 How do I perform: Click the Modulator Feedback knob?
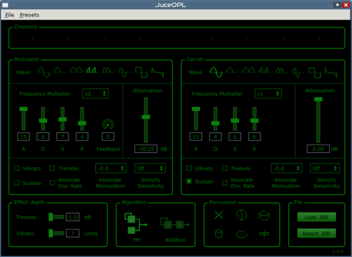[108, 125]
